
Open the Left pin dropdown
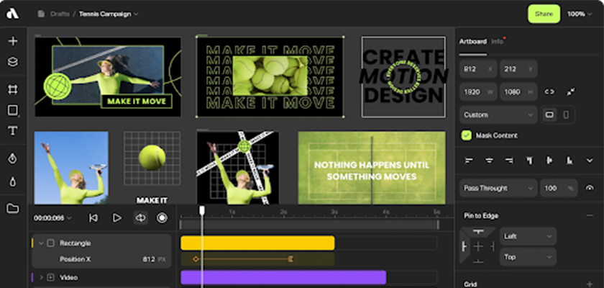[528, 236]
